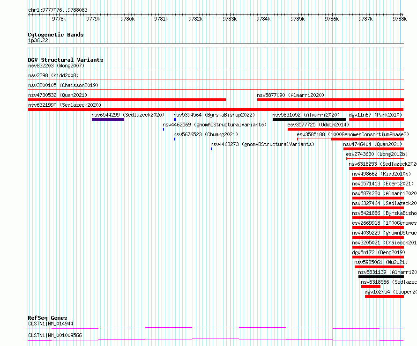Click esv2669918 1000Genomes variant label
This screenshot has height=346, width=417.
384,223
